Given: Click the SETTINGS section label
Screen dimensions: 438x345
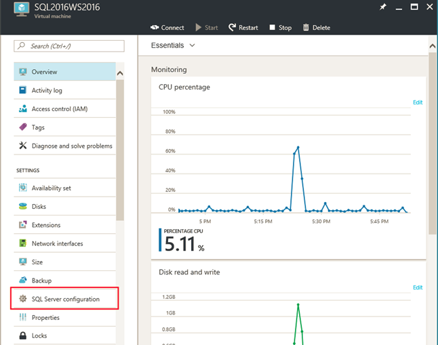Looking at the screenshot, I should (28, 170).
